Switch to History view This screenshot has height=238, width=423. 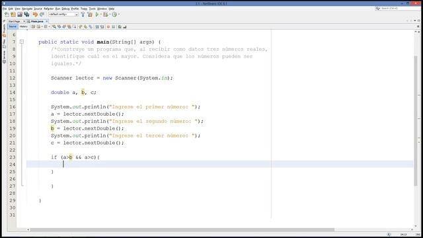point(24,26)
